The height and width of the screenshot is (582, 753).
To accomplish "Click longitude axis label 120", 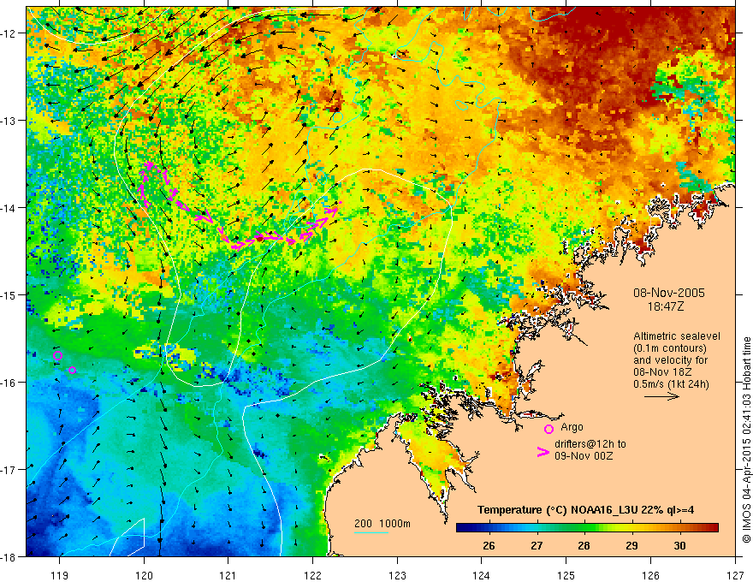I will (x=144, y=575).
